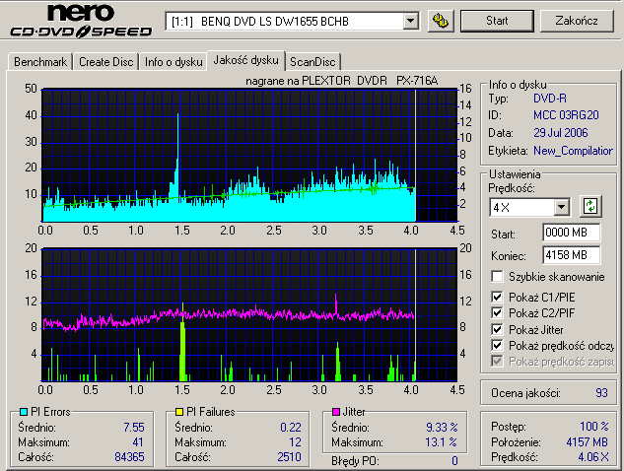This screenshot has width=624, height=471.
Task: Open the Info o dysku tab
Action: click(x=173, y=62)
